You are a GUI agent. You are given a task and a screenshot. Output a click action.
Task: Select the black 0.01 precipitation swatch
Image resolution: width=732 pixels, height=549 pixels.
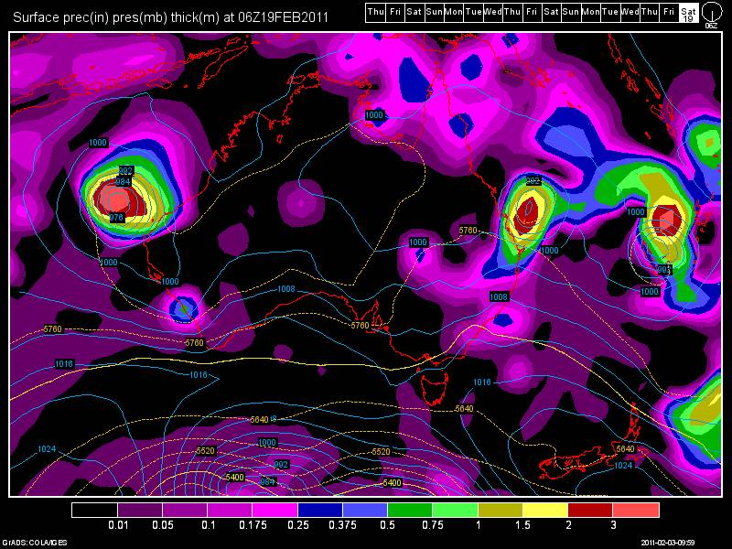tap(96, 510)
